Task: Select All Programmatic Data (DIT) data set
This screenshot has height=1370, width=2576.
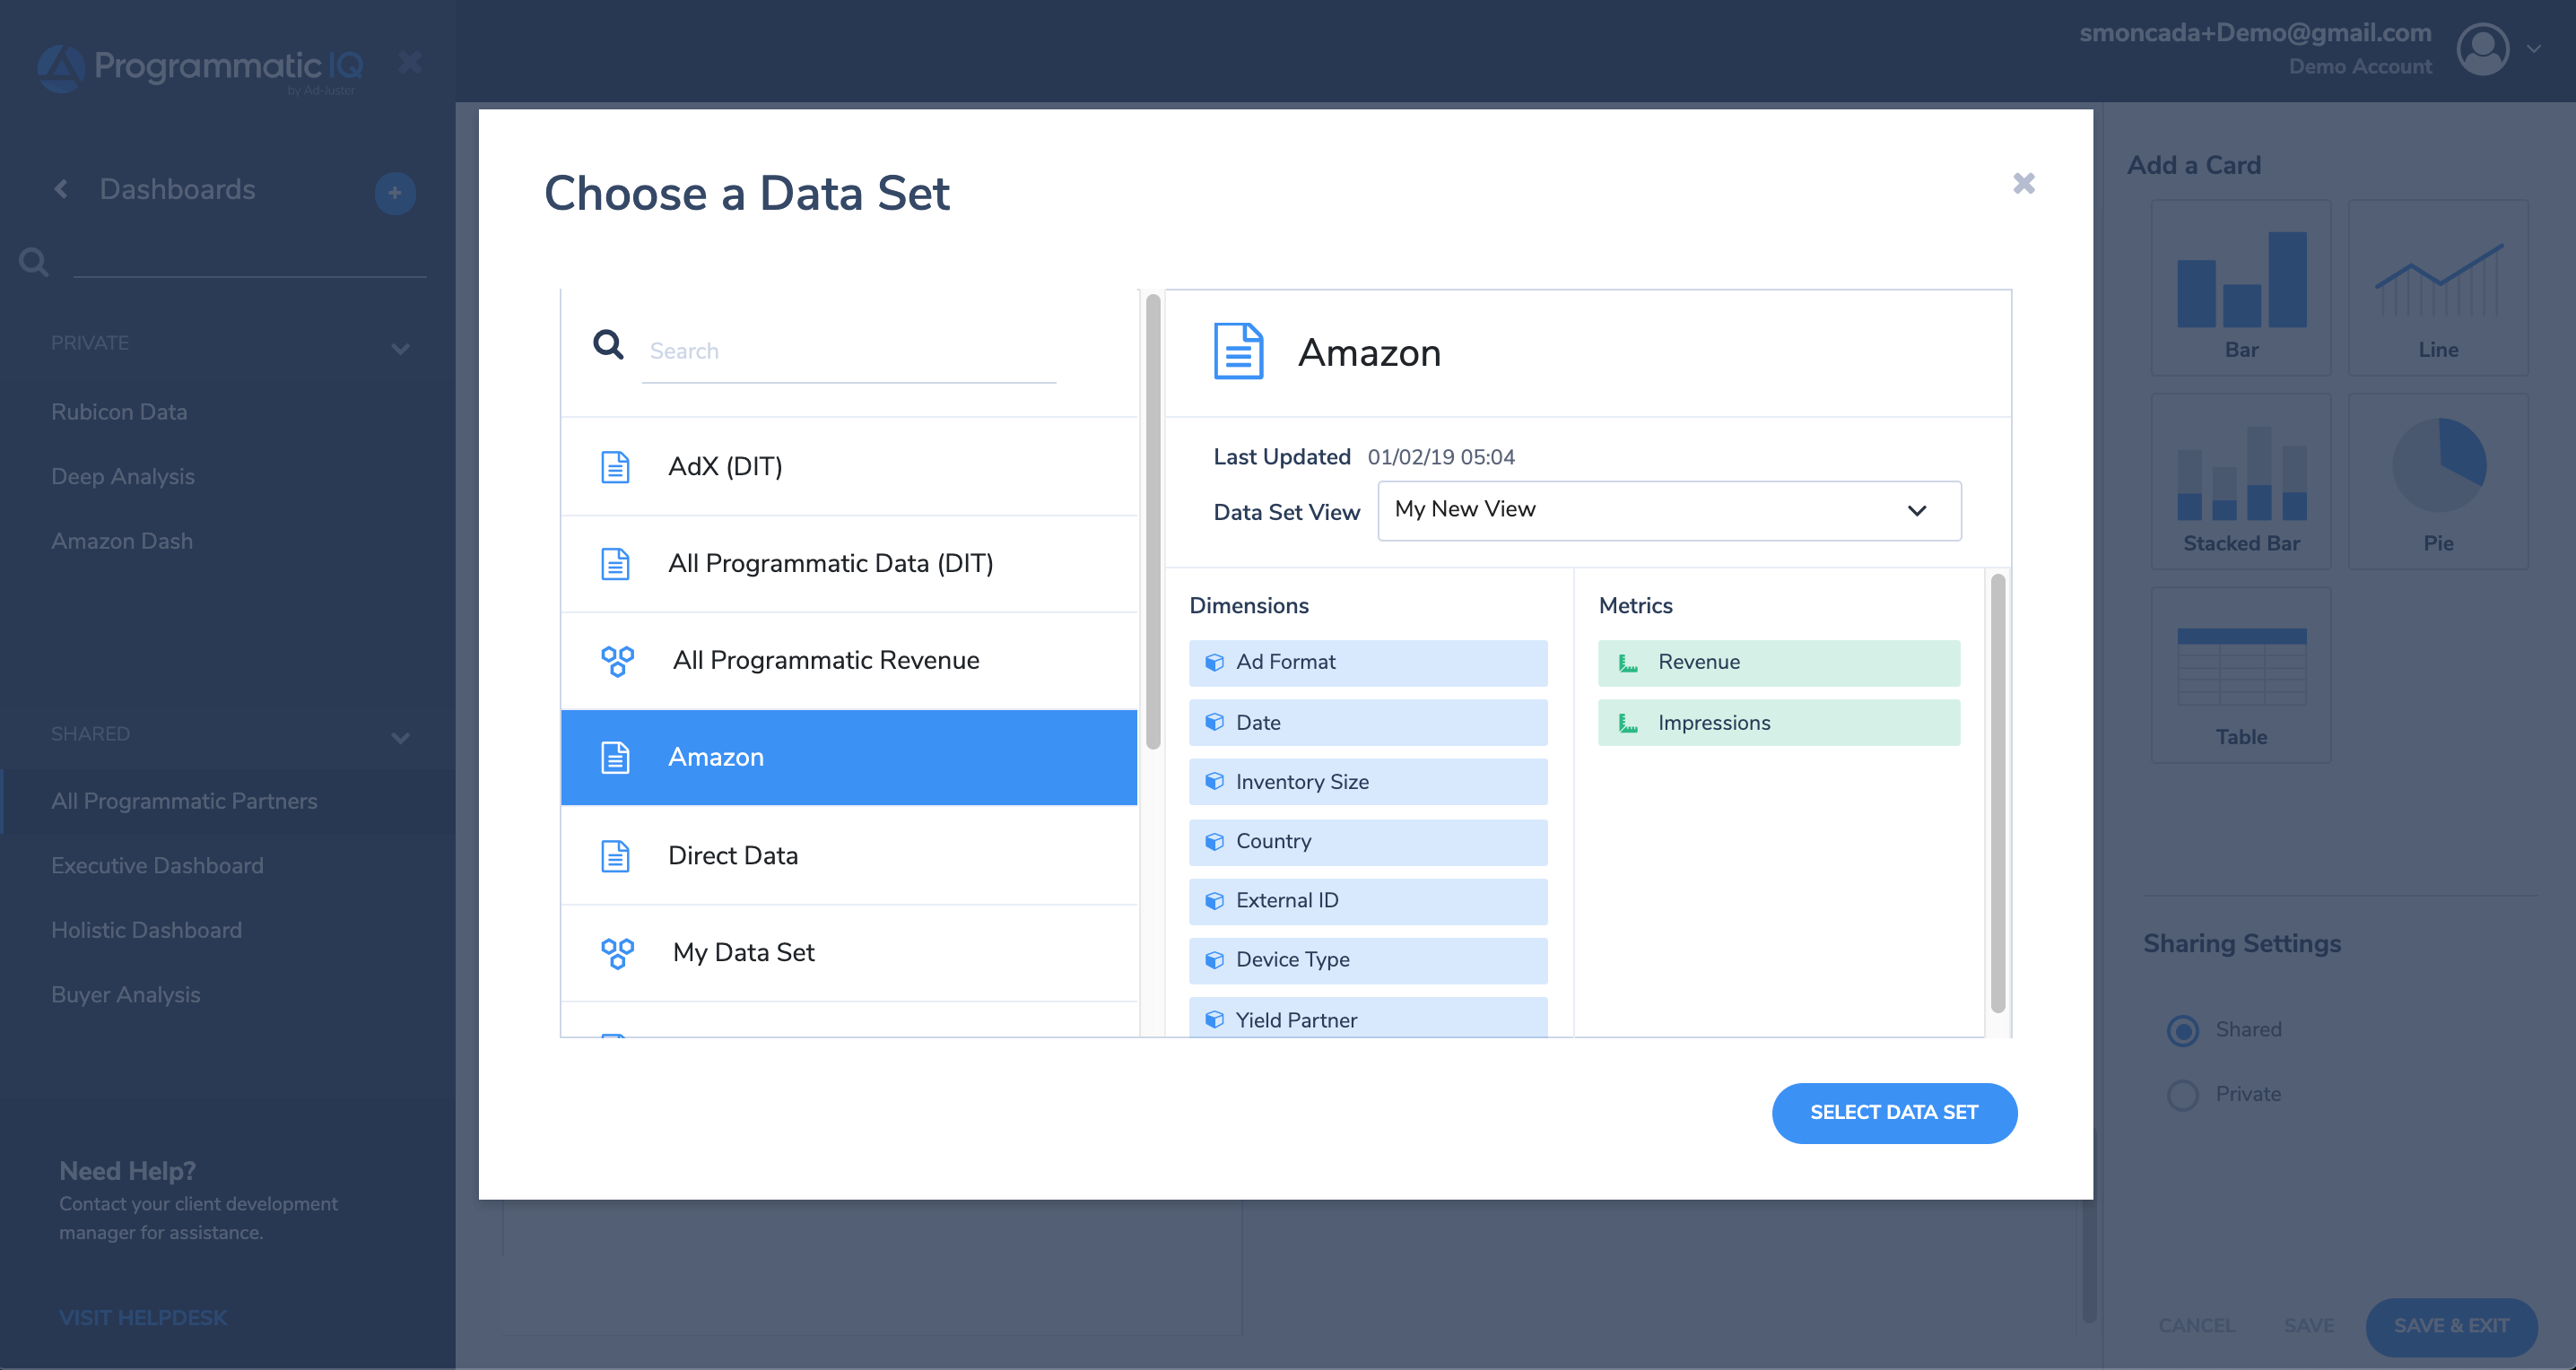Action: [x=849, y=564]
